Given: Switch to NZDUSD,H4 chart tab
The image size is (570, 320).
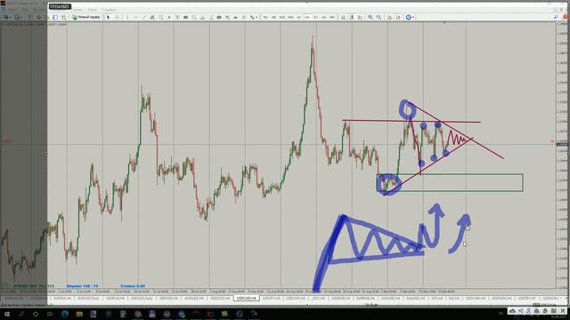Looking at the screenshot, I should [220, 299].
